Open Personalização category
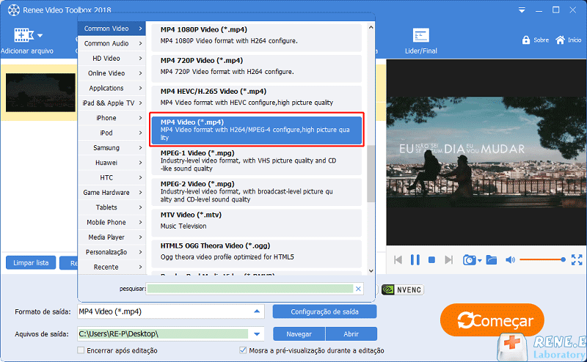The width and height of the screenshot is (587, 362). (112, 252)
